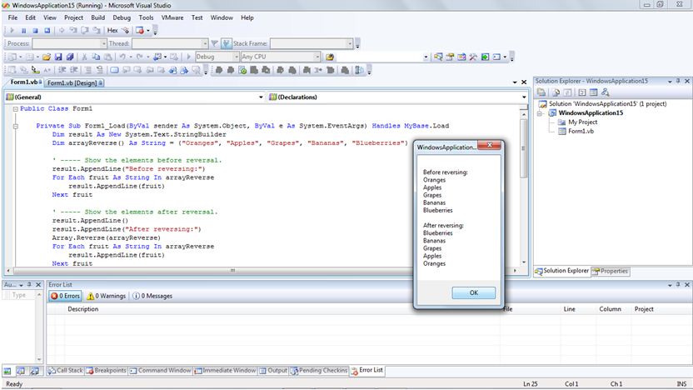Open the File menu
The image size is (693, 390).
point(12,17)
